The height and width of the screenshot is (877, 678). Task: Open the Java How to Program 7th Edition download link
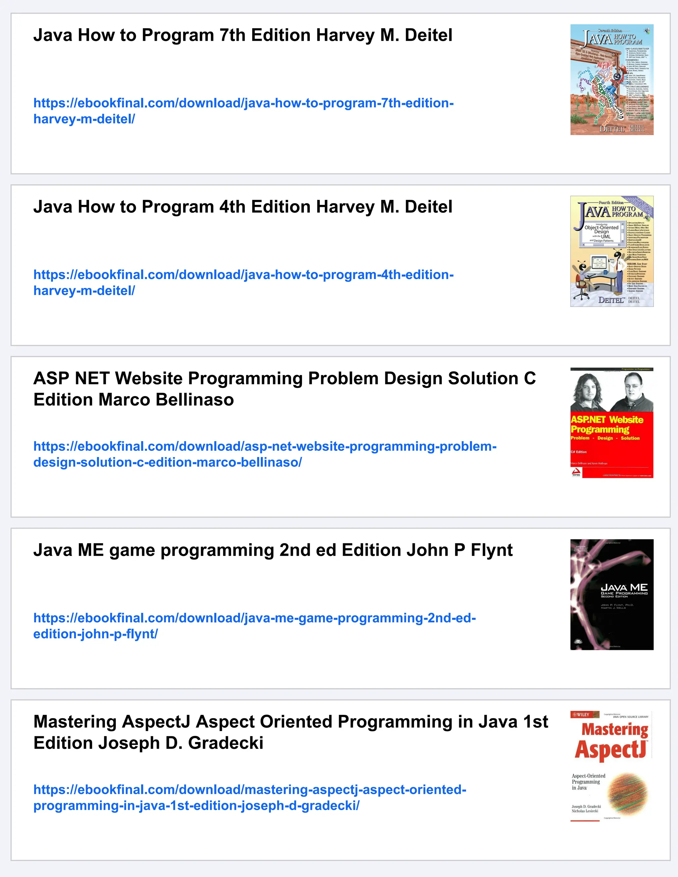click(243, 111)
